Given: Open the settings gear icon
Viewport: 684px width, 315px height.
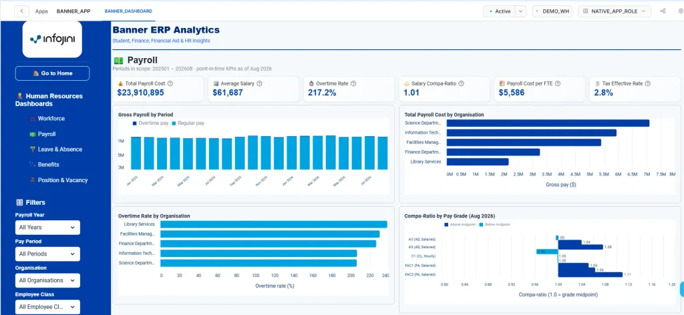Looking at the screenshot, I should 681,11.
